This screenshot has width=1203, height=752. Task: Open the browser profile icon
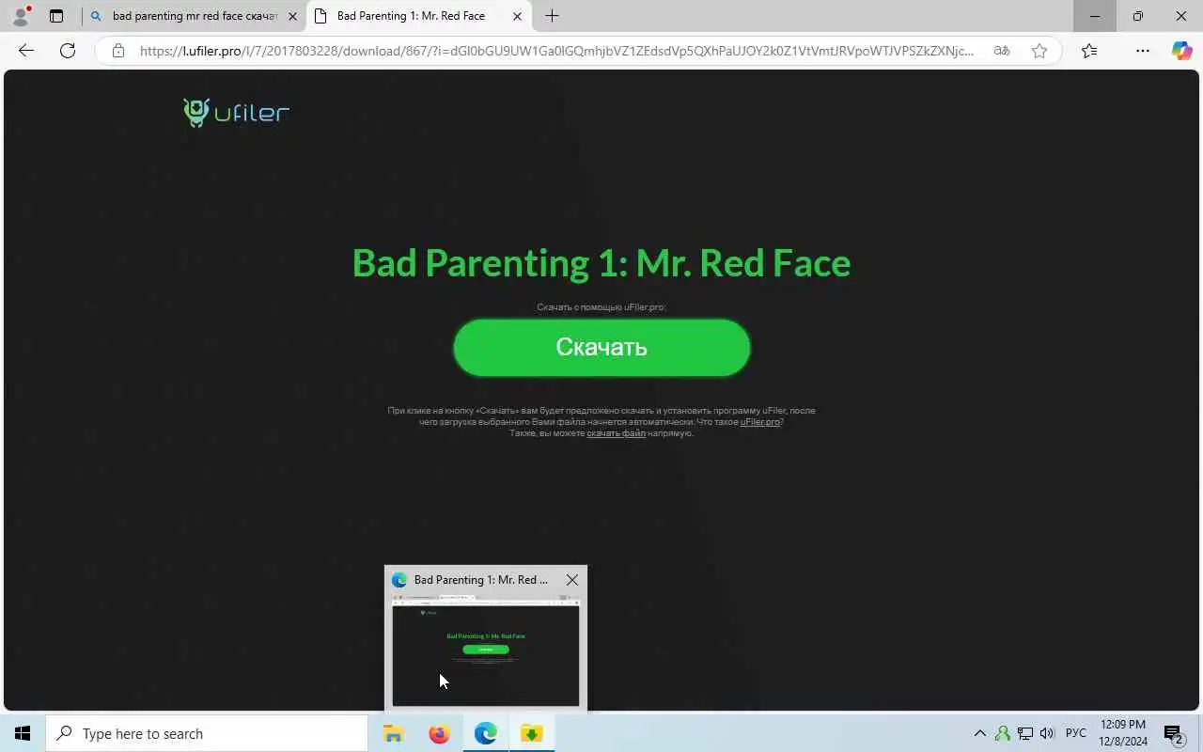pyautogui.click(x=20, y=16)
